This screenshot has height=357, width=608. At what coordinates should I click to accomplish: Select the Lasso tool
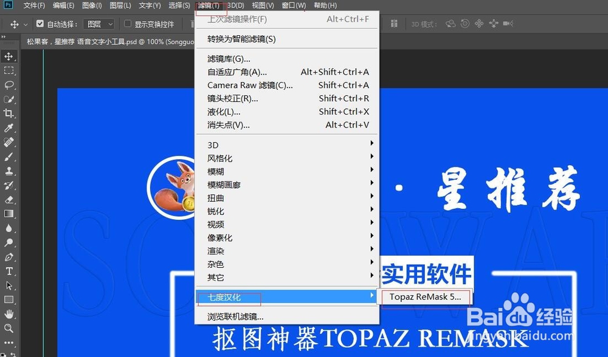tap(9, 85)
